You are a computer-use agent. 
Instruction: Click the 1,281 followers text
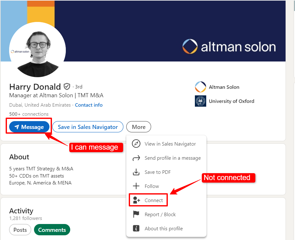click(x=26, y=218)
